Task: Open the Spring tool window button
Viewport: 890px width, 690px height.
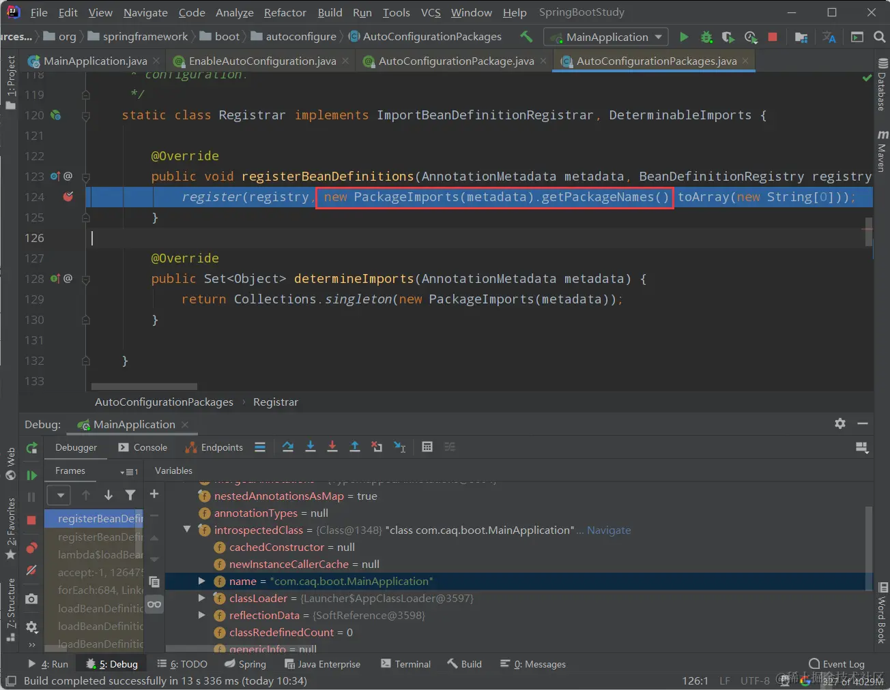Action: (245, 664)
